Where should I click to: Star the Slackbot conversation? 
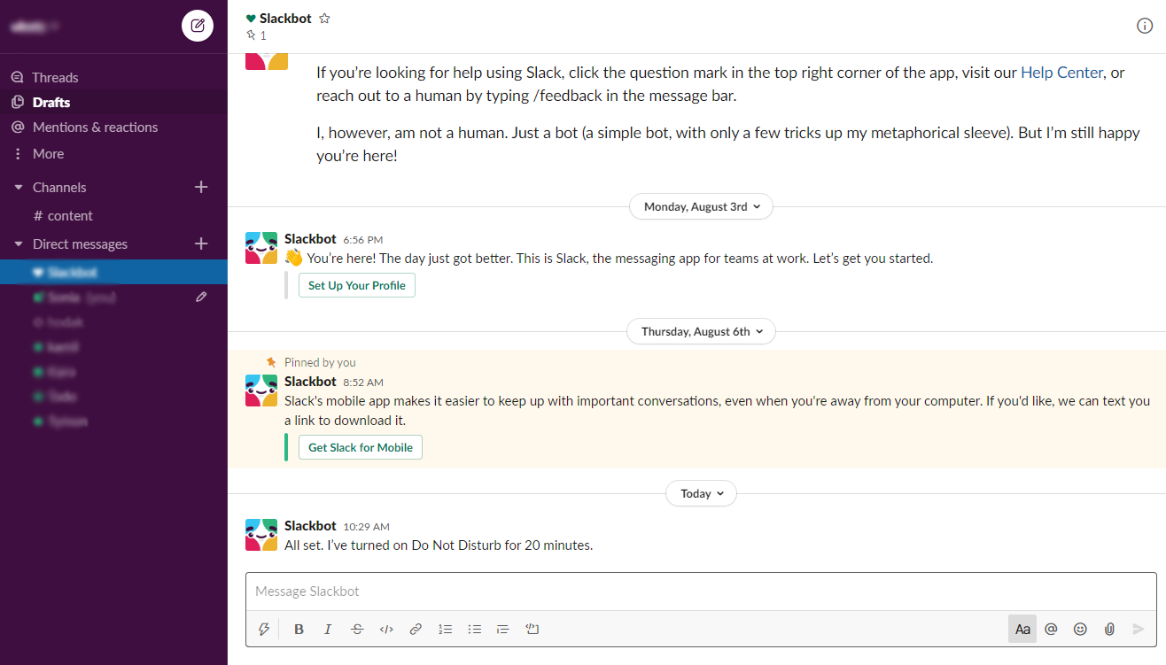pos(324,18)
